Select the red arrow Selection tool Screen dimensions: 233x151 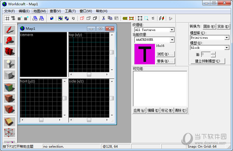[9, 30]
